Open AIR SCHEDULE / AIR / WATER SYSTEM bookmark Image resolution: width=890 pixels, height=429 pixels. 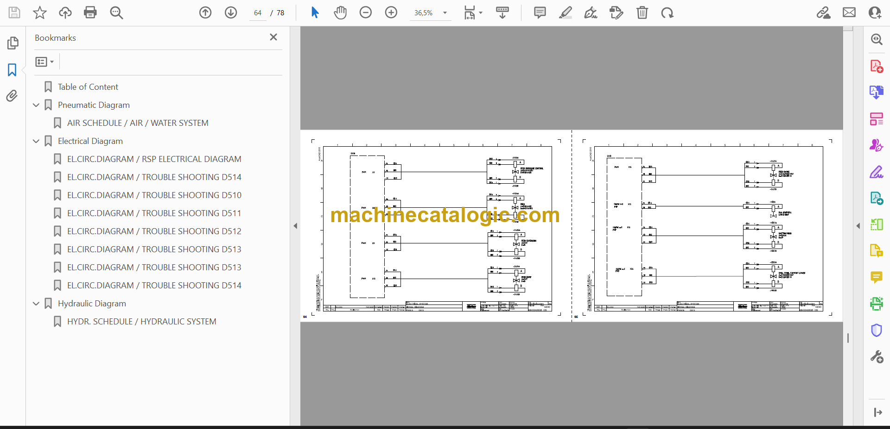[x=138, y=123]
